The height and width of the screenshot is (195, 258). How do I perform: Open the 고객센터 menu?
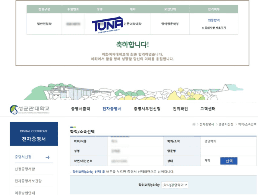pos(208,109)
